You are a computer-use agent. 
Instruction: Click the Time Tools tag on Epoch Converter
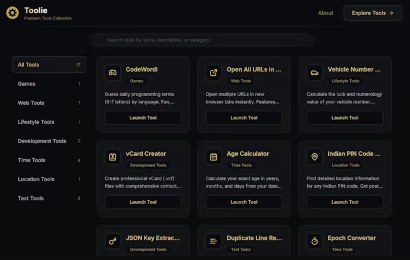(342, 250)
